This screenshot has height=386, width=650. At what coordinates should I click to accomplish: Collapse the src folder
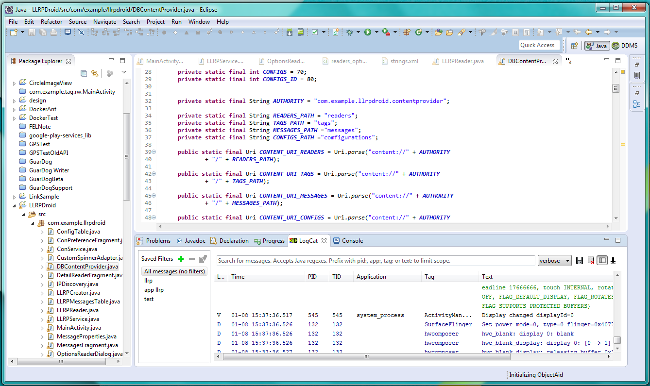coord(23,214)
